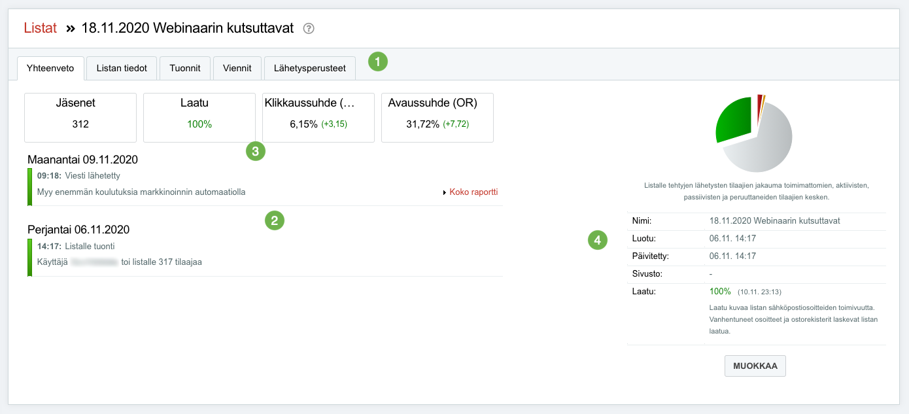Viewport: 909px width, 414px height.
Task: Select the Avaussuhde (OR) stat card
Action: (437, 118)
